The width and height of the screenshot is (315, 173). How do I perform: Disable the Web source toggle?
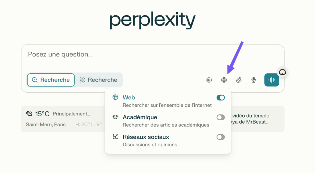221,98
